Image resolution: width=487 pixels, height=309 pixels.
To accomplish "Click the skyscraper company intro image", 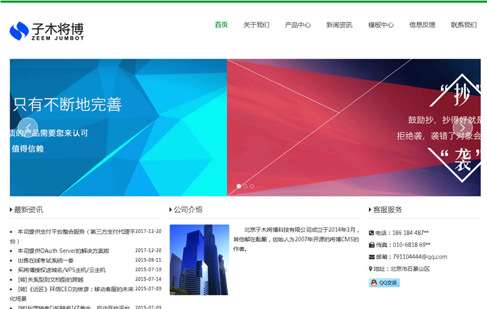I will click(199, 260).
